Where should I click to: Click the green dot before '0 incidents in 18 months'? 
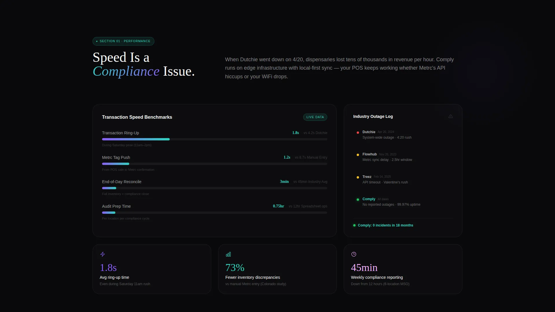pos(354,225)
